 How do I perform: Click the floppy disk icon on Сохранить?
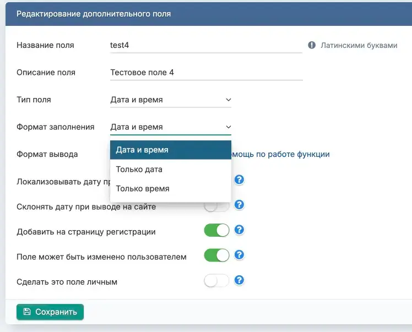tap(27, 312)
